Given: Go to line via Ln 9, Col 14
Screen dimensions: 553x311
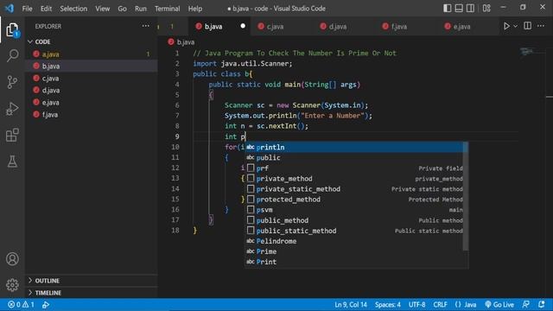Looking at the screenshot, I should pos(351,304).
